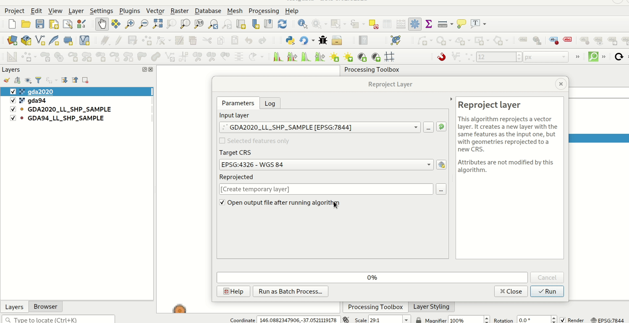Open the Text Annotation dropdown arrow
Screen dimensions: 629x323
point(485,24)
